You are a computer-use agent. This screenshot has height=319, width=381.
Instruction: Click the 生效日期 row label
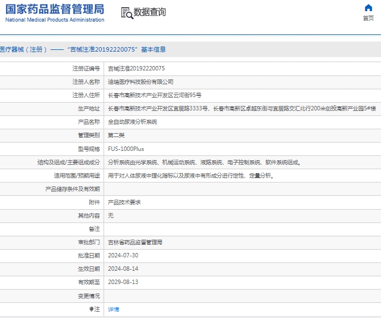pyautogui.click(x=89, y=269)
